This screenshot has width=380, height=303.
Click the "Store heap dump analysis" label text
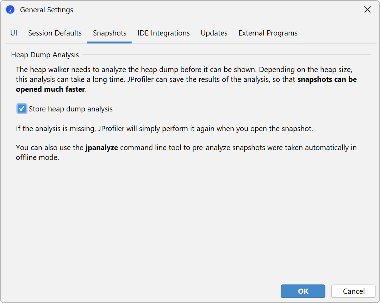(x=71, y=109)
